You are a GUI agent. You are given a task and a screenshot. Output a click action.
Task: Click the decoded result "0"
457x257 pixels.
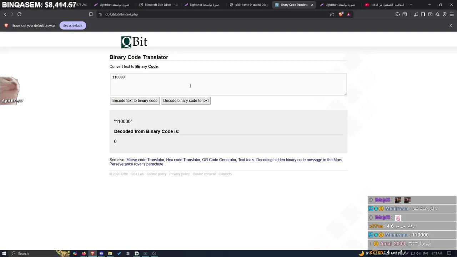[115, 141]
